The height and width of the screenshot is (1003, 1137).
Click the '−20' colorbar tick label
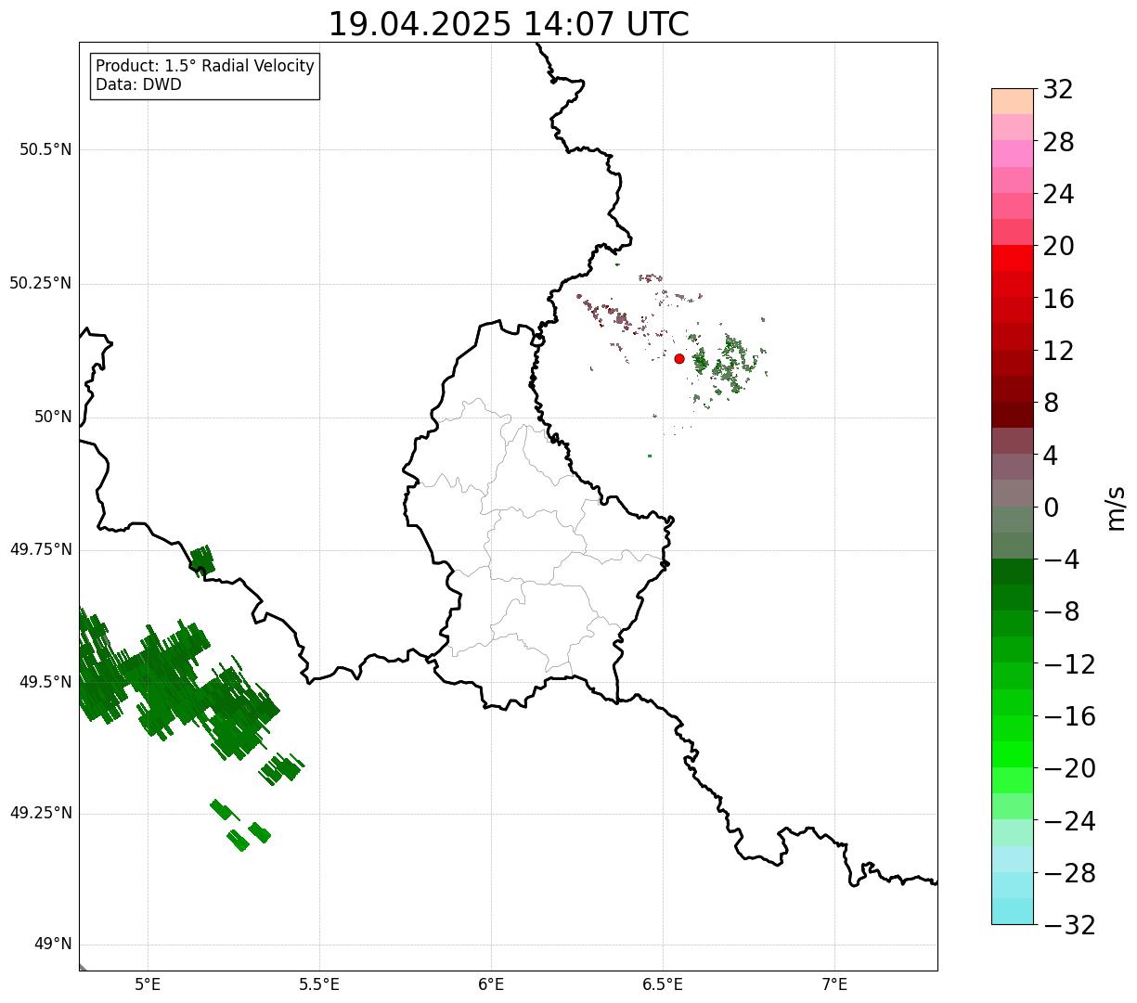coord(1069,768)
